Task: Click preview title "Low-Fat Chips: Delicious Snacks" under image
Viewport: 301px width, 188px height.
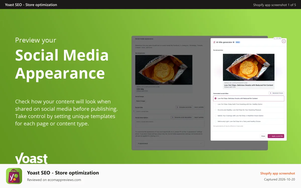Action: pyautogui.click(x=249, y=85)
